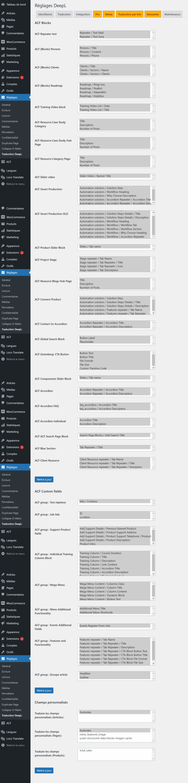This screenshot has height=783, width=188.
Task: Click the Médias library icon
Action: (3, 20)
